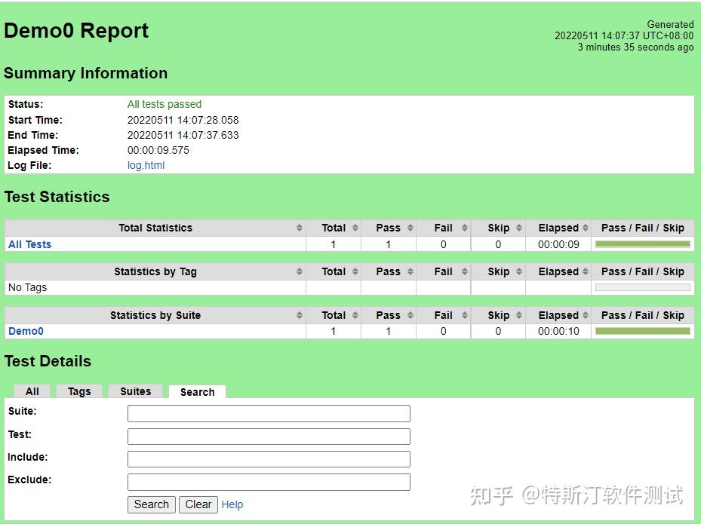Sort Statistics by Suite table Skip arrow

(x=518, y=315)
